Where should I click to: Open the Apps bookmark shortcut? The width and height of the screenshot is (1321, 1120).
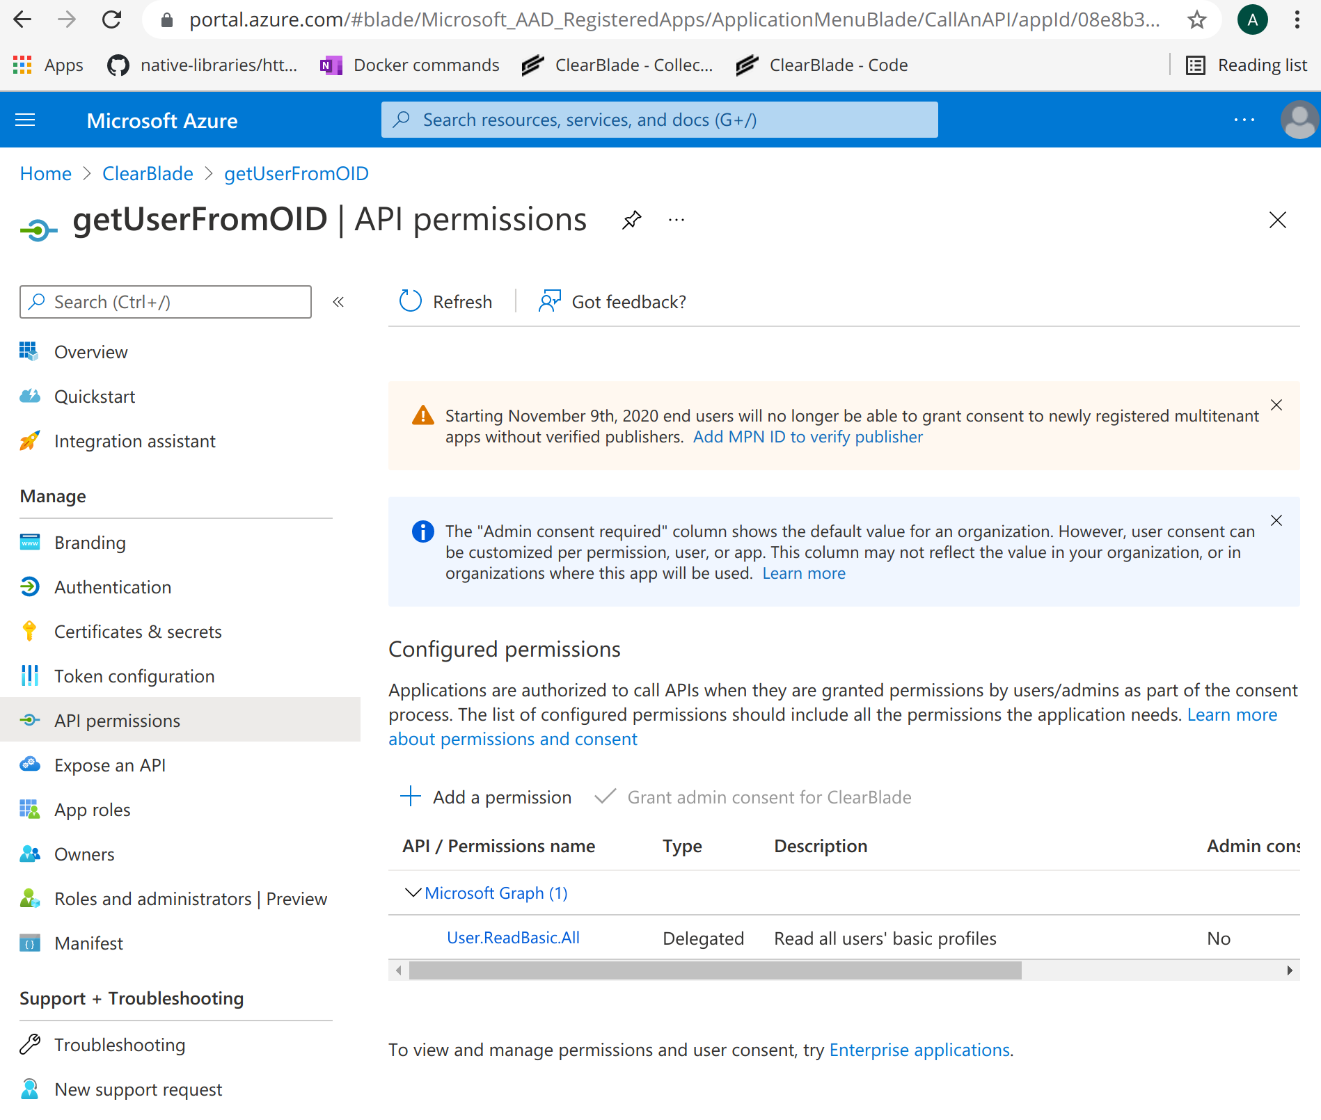pyautogui.click(x=48, y=65)
